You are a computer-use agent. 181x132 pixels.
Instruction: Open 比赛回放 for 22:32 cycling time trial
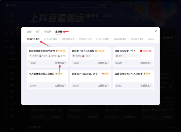coord(146,86)
